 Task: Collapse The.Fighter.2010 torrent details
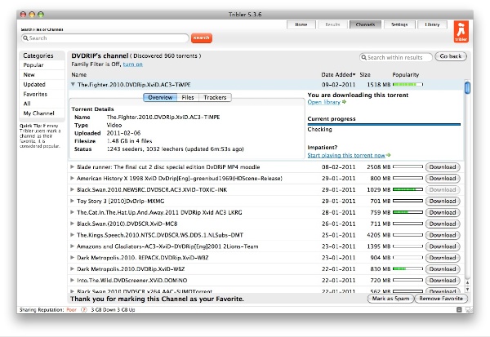click(x=73, y=84)
